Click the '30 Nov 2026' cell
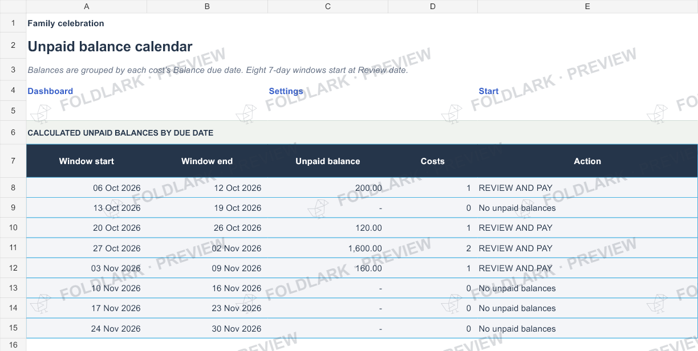The height and width of the screenshot is (351, 698). click(x=207, y=328)
